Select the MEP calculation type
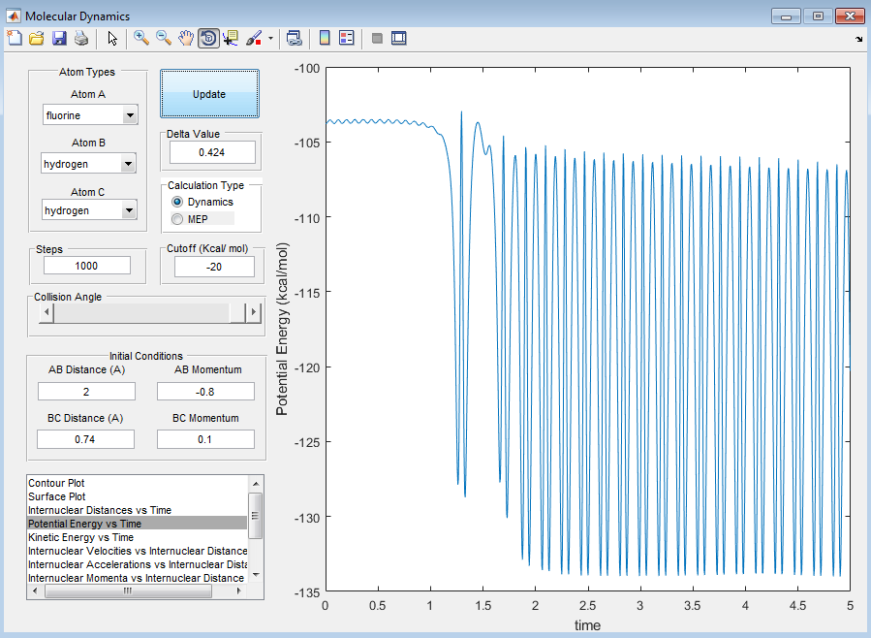871x638 pixels. (x=177, y=219)
